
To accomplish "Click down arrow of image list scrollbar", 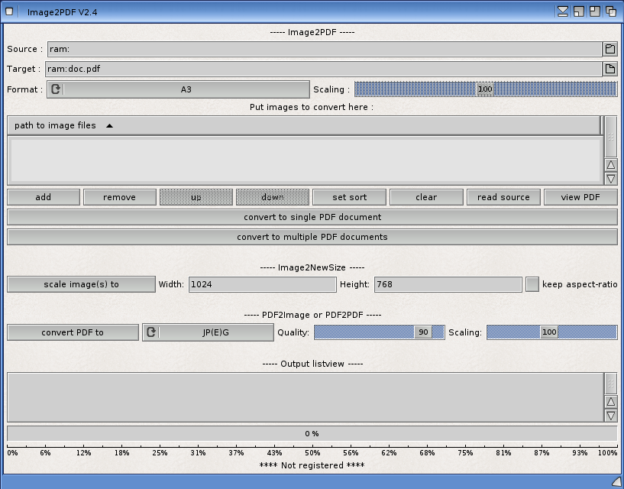I will (x=610, y=179).
